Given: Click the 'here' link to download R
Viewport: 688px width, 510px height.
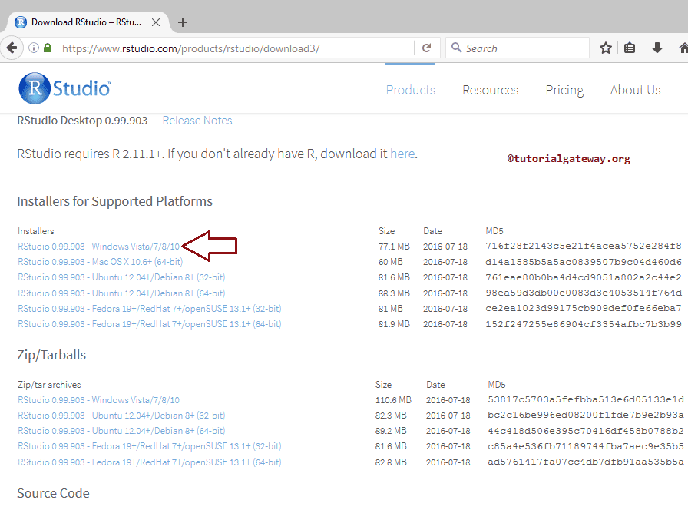Looking at the screenshot, I should click(x=402, y=154).
